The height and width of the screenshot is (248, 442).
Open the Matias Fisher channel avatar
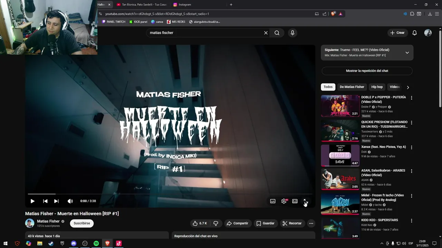(30, 223)
